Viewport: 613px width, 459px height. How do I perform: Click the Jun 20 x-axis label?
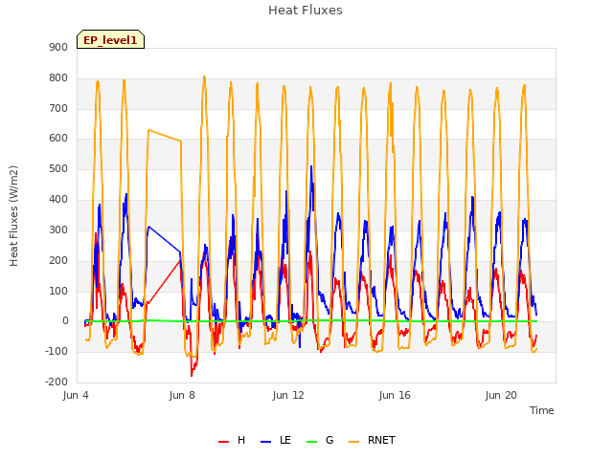pos(501,395)
